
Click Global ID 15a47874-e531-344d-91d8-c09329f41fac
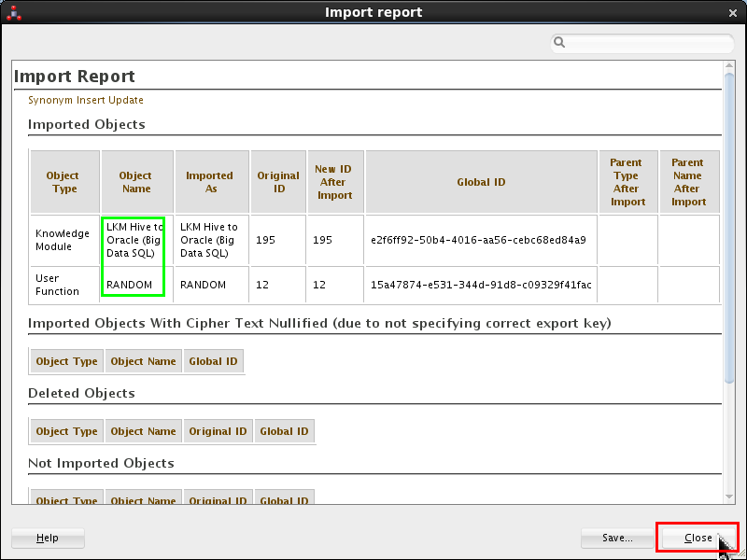coord(481,285)
